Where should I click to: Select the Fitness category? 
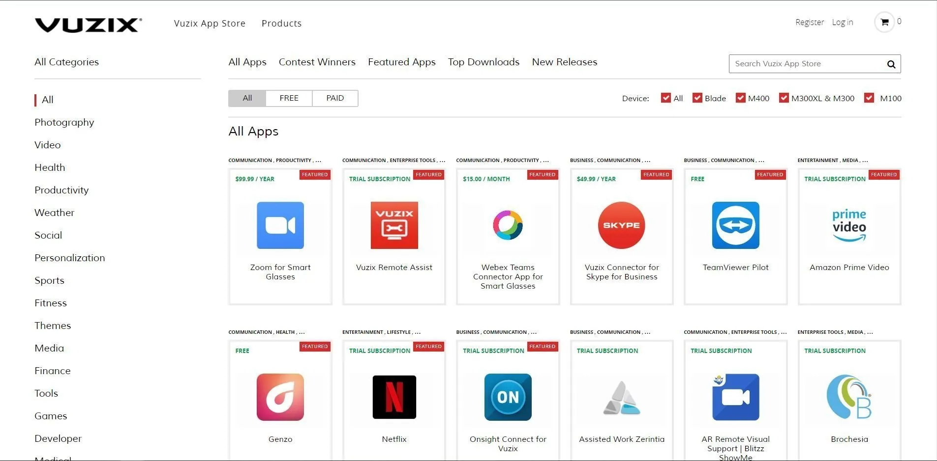click(x=51, y=303)
